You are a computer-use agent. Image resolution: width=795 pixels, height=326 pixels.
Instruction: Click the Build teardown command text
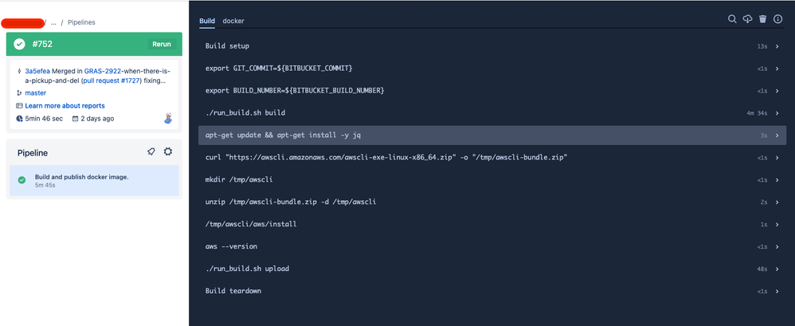pyautogui.click(x=233, y=291)
